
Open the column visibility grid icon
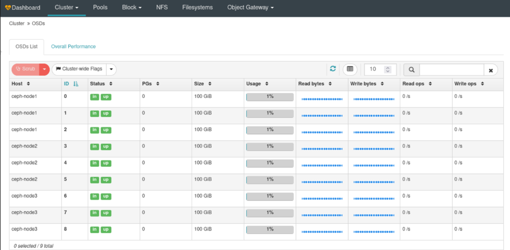tap(350, 69)
